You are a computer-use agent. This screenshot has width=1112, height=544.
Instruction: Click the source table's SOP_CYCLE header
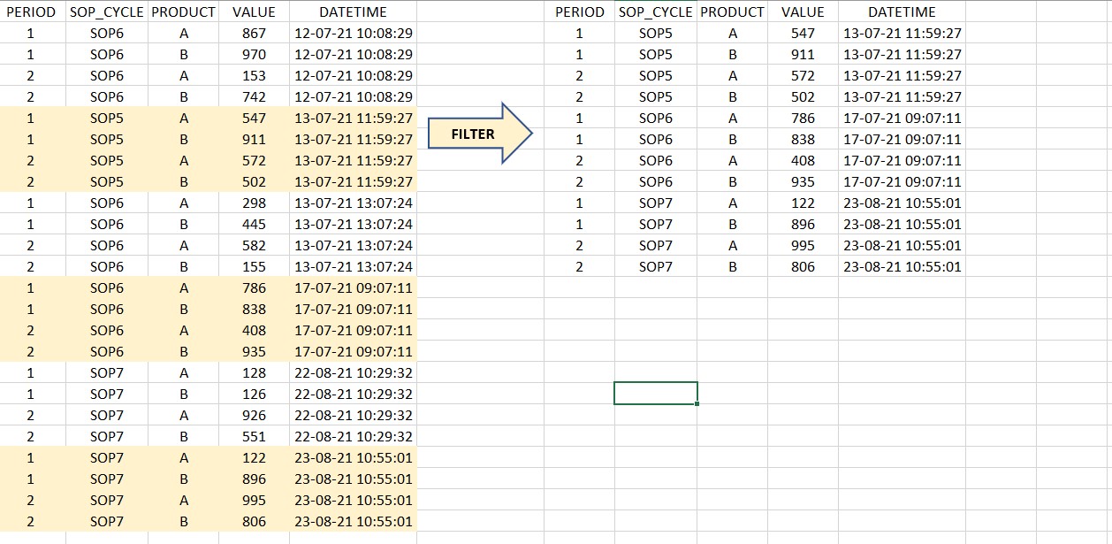coord(107,11)
